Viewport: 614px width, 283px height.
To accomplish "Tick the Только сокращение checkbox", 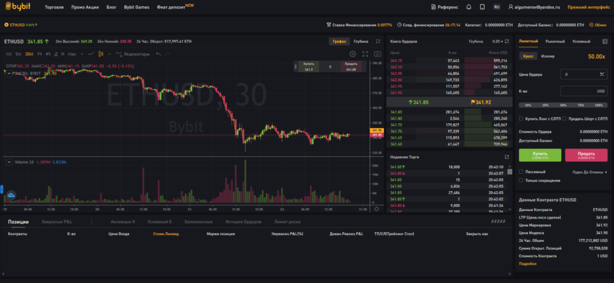I will click(x=521, y=180).
